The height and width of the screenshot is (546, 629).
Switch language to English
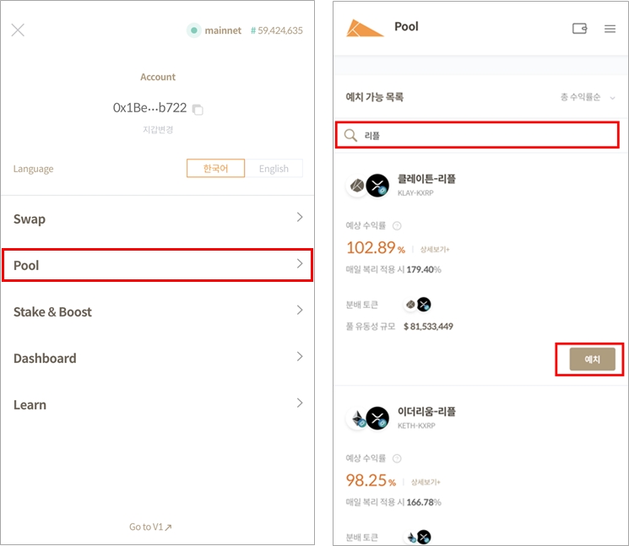pos(274,169)
